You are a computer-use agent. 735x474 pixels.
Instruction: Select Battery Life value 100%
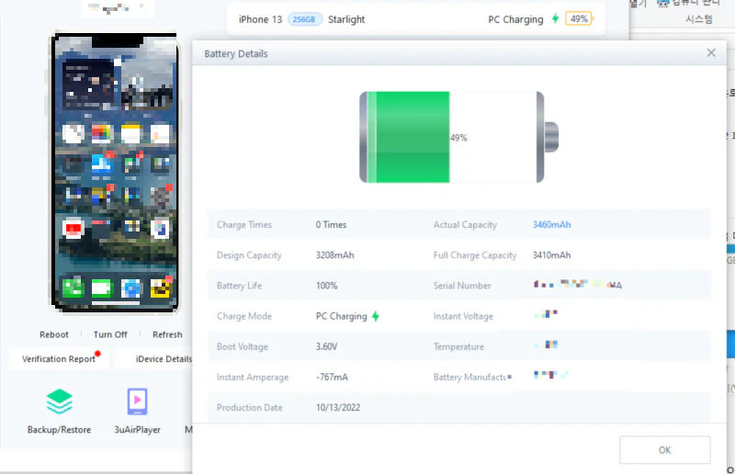[327, 286]
